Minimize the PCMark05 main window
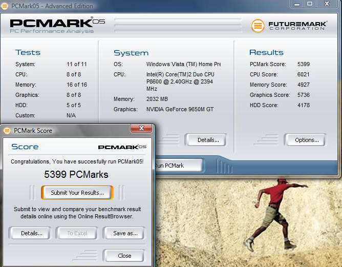 [297, 4]
